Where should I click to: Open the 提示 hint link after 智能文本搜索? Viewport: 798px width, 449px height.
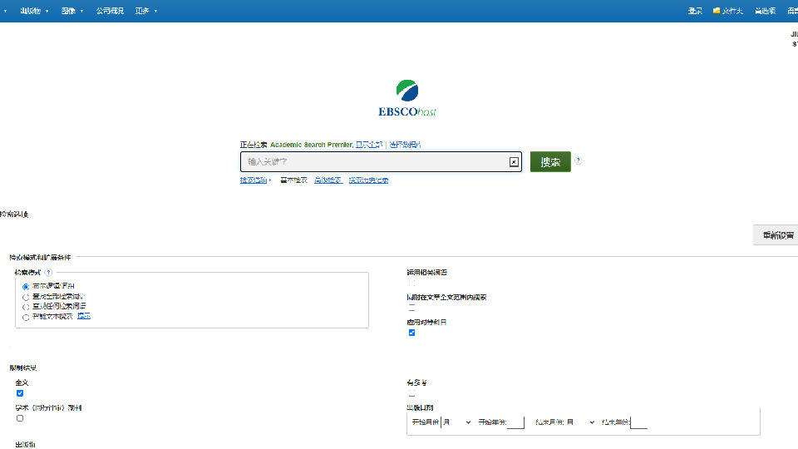pos(84,316)
